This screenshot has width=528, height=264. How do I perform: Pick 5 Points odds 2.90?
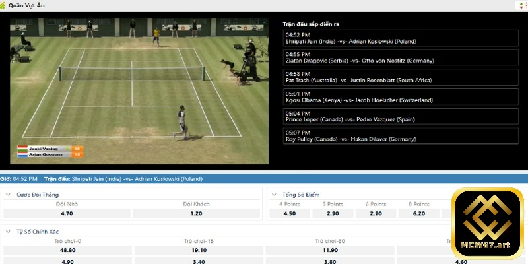point(333,214)
